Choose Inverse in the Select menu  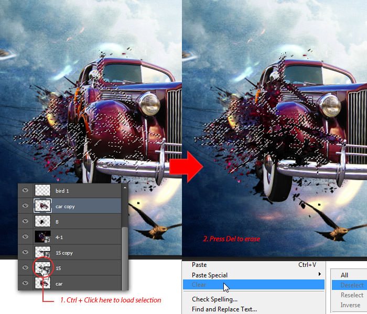(x=350, y=305)
